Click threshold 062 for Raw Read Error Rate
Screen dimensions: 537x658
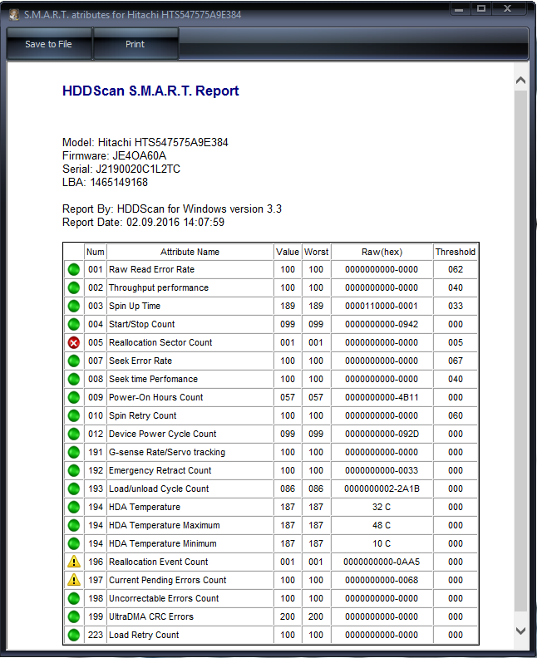(456, 269)
